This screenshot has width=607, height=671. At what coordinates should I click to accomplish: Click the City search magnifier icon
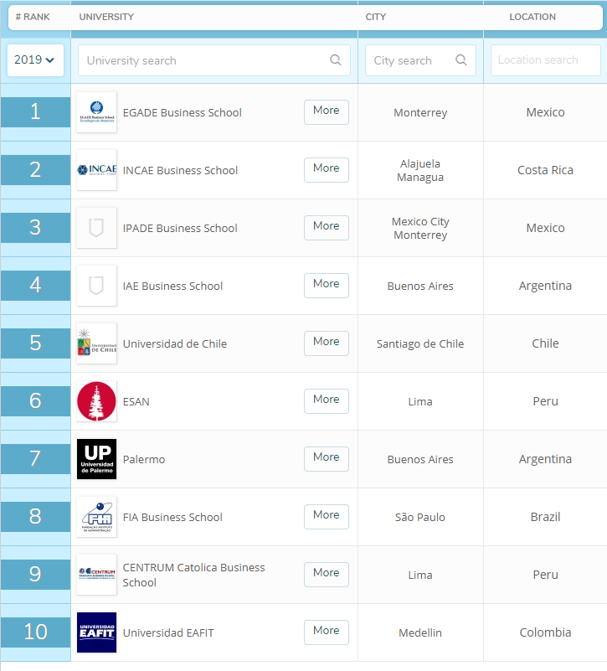(x=460, y=60)
